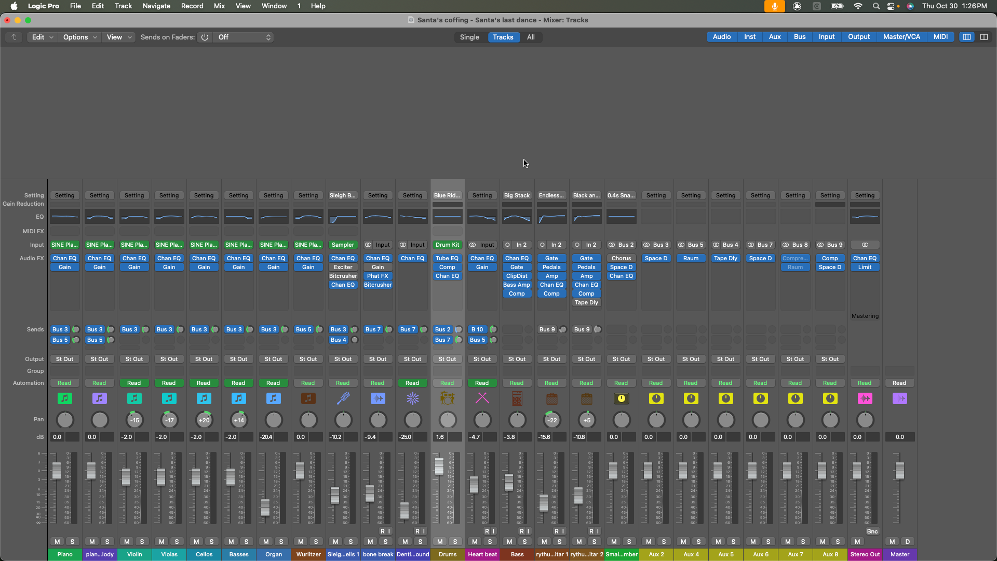Solo the Drums channel strip
997x561 pixels.
point(455,541)
